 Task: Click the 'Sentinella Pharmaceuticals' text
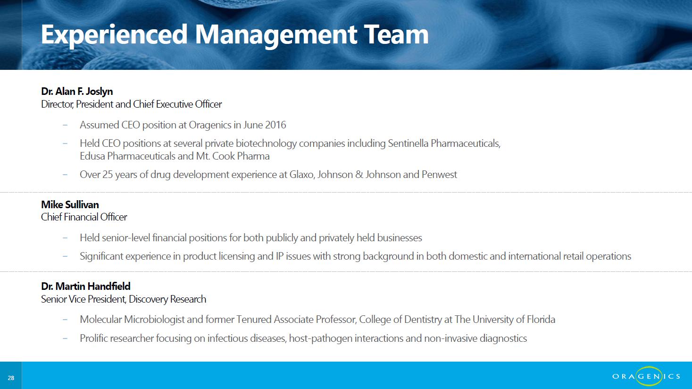[443, 144]
